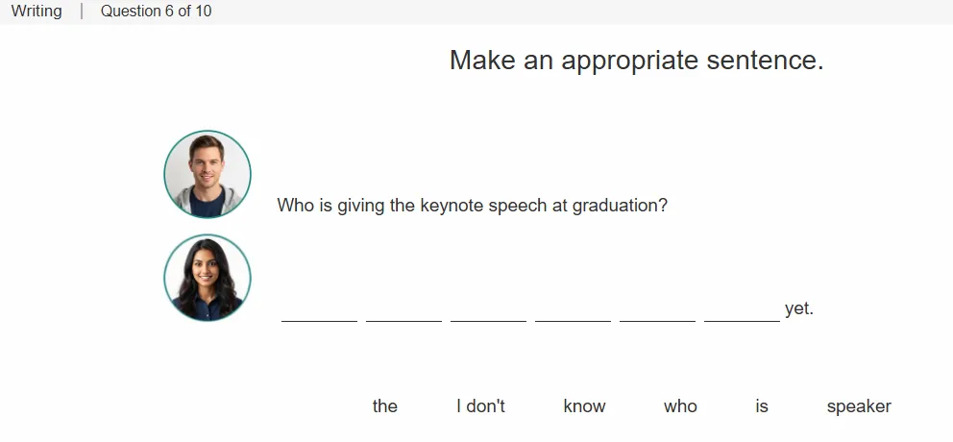The height and width of the screenshot is (442, 953).
Task: Click the "Question 6 of 10" indicator
Action: pos(157,11)
